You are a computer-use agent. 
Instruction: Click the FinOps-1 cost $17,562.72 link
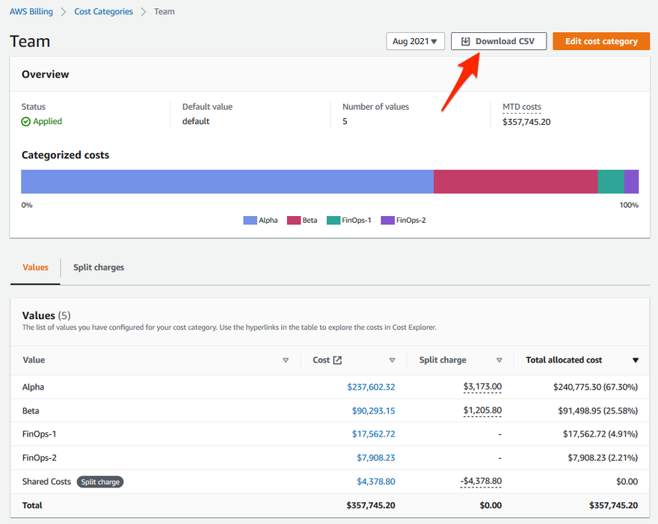pyautogui.click(x=373, y=434)
